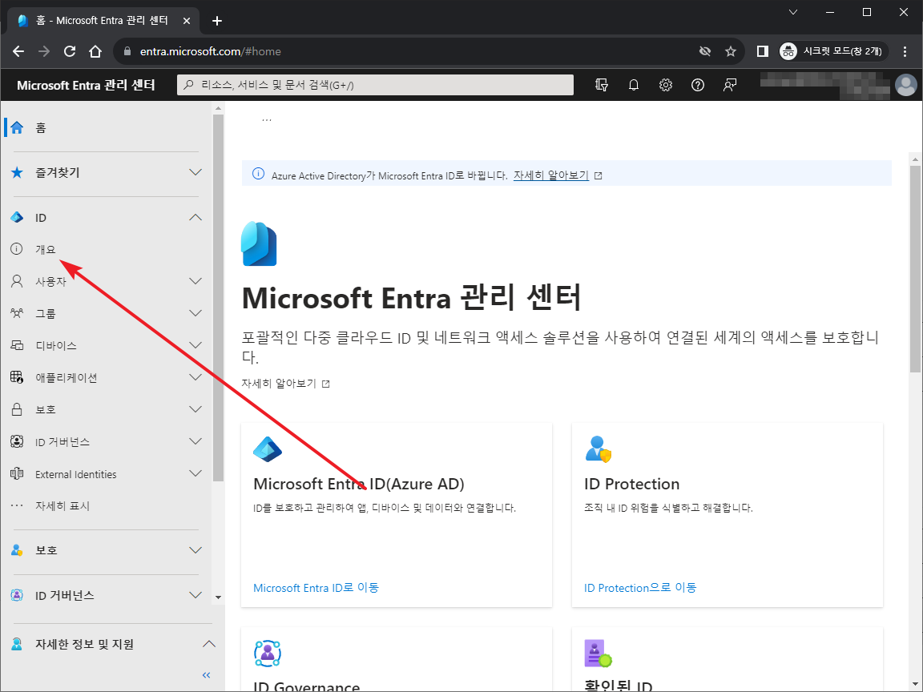Open the feedback icon in the Entra header
This screenshot has height=692, width=923.
click(x=730, y=86)
